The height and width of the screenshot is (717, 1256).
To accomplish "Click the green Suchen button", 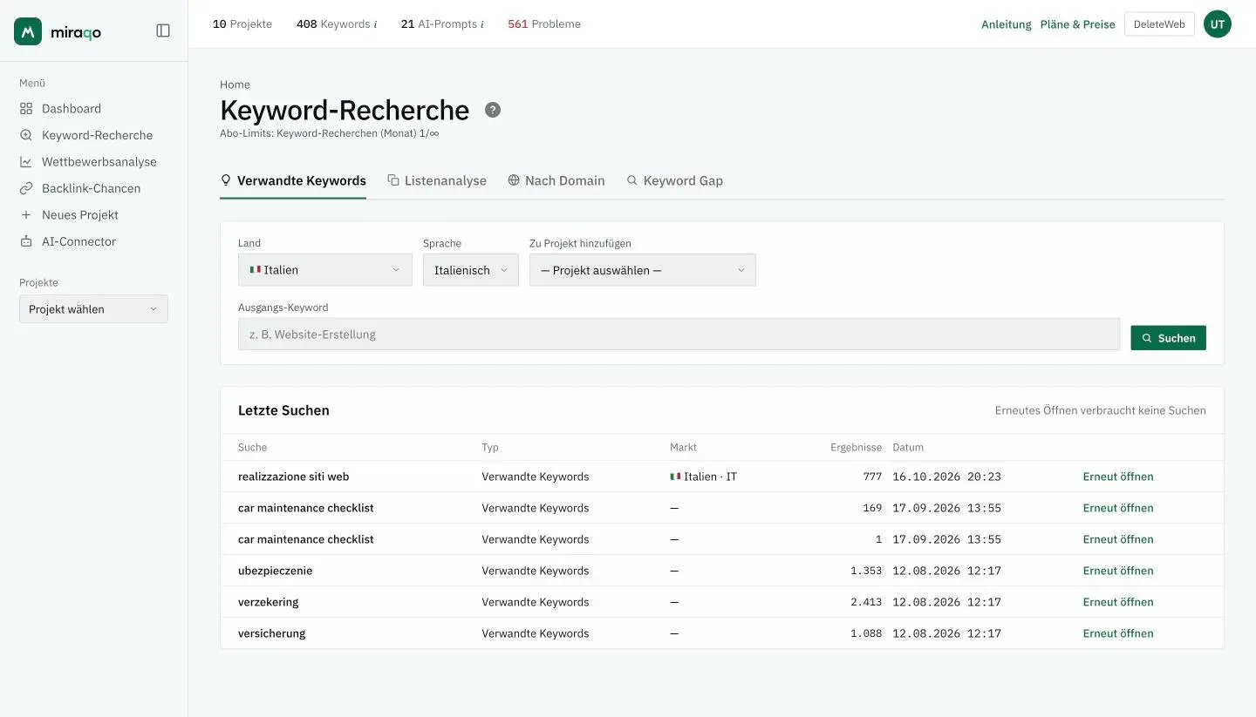I will pos(1168,338).
